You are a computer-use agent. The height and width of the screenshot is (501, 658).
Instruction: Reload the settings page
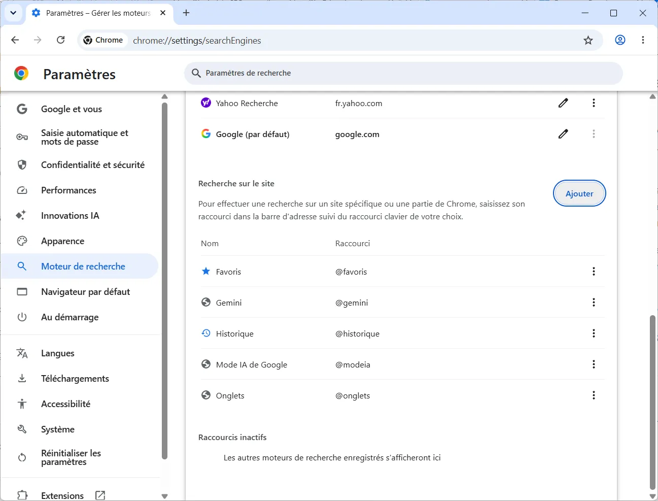[60, 40]
